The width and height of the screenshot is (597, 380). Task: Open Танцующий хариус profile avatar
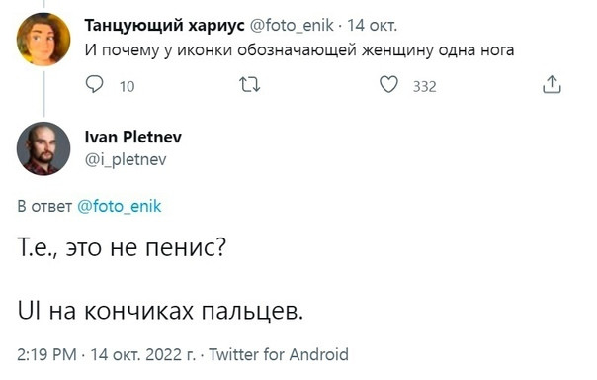(43, 40)
